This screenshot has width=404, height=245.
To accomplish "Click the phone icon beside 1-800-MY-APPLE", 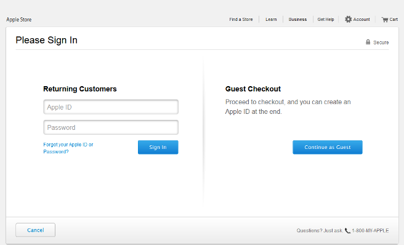I will pyautogui.click(x=347, y=231).
